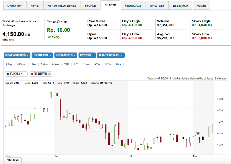
Task: Click the red NEWS color swatch
Action: (x=32, y=74)
